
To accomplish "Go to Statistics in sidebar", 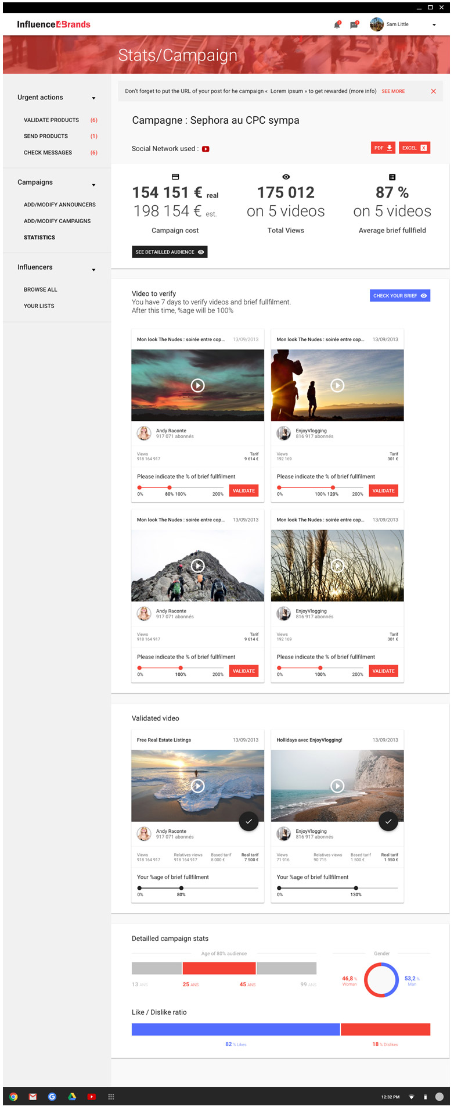I will pos(39,238).
